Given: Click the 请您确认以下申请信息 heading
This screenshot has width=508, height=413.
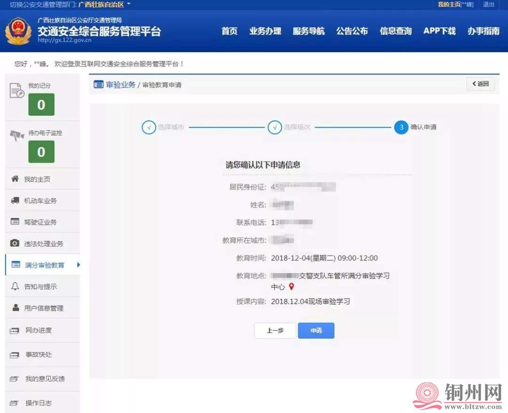Looking at the screenshot, I should 263,165.
